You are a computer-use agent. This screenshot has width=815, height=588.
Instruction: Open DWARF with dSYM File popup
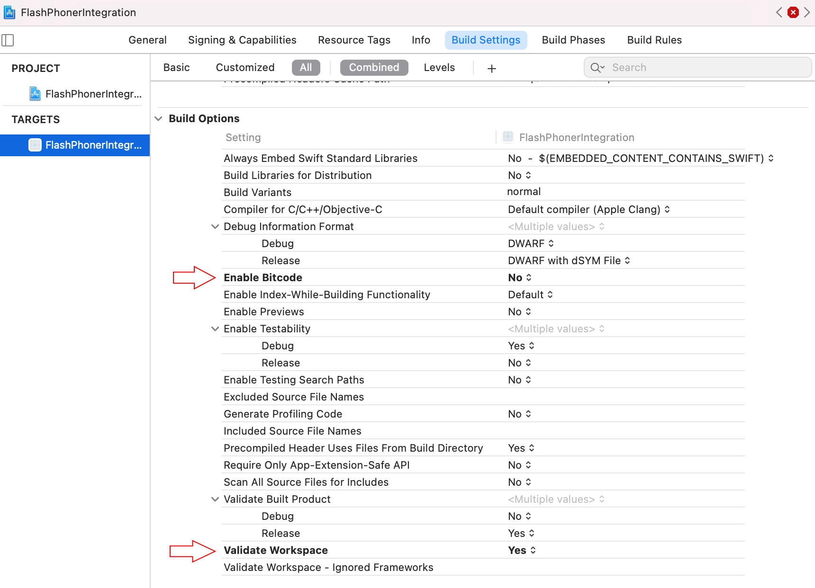[569, 261]
